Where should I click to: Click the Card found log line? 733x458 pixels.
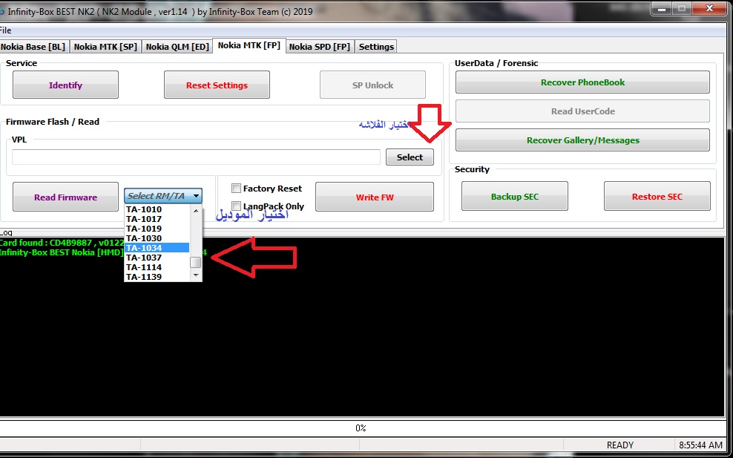click(x=62, y=243)
